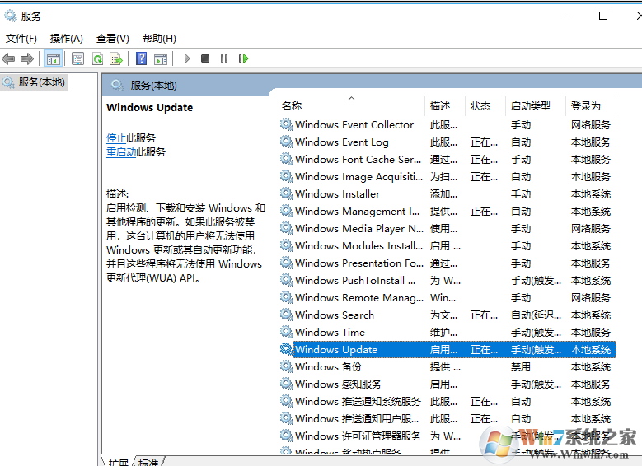Click 自动(延迟... startup type of Windows Search
The image size is (642, 466).
(536, 315)
